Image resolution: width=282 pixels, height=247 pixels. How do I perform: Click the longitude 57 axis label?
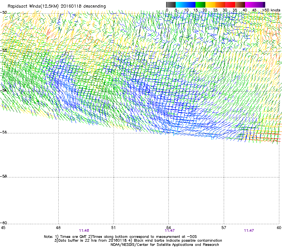pos(224,228)
